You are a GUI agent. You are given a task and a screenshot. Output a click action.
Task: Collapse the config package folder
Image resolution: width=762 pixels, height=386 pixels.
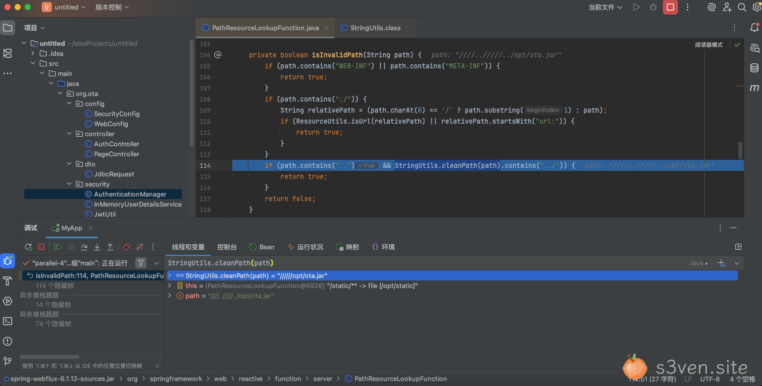pos(69,104)
